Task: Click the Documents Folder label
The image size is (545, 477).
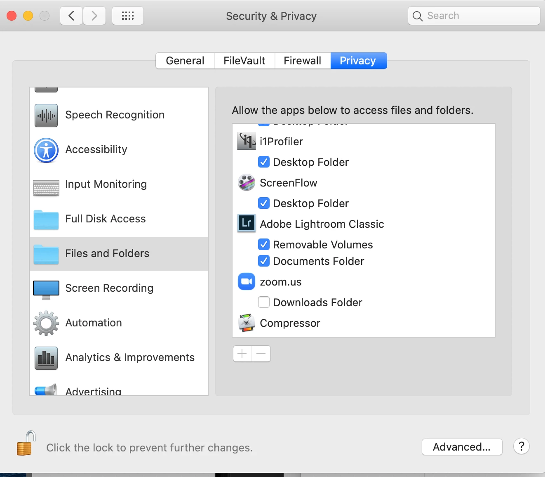Action: pyautogui.click(x=319, y=261)
